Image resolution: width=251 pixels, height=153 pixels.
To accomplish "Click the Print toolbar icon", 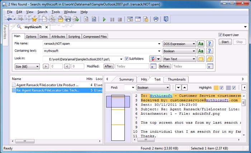I will (156, 19).
